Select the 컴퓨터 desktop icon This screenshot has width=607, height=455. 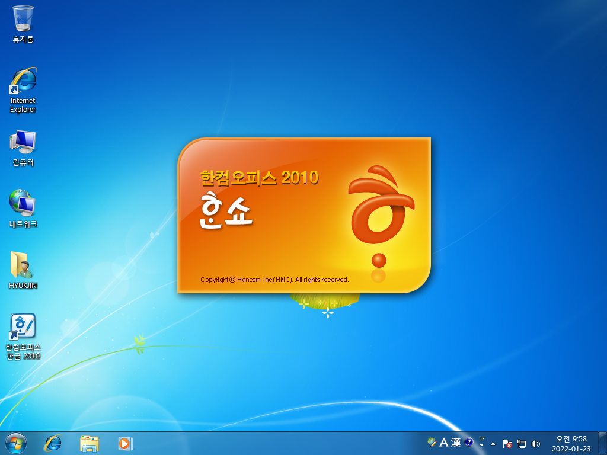pyautogui.click(x=23, y=148)
